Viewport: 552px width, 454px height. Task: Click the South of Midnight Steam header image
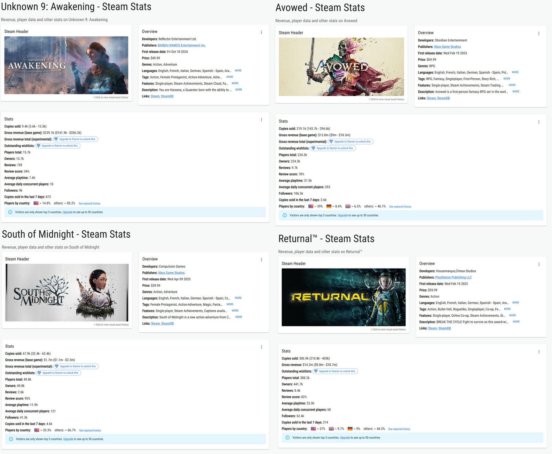click(67, 293)
